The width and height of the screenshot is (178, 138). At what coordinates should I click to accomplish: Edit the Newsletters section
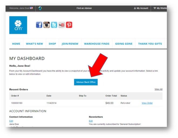tap(91, 121)
